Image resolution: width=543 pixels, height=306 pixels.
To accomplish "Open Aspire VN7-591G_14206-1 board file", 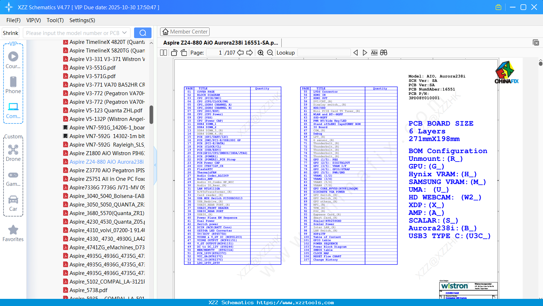I will (107, 128).
